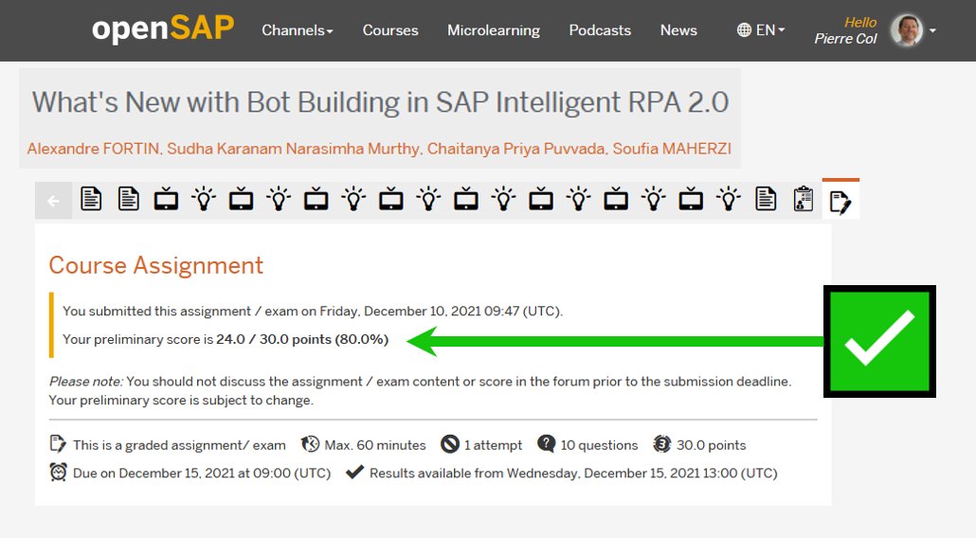Open the seventh video unit icon
The width and height of the screenshot is (976, 538).
click(x=616, y=199)
